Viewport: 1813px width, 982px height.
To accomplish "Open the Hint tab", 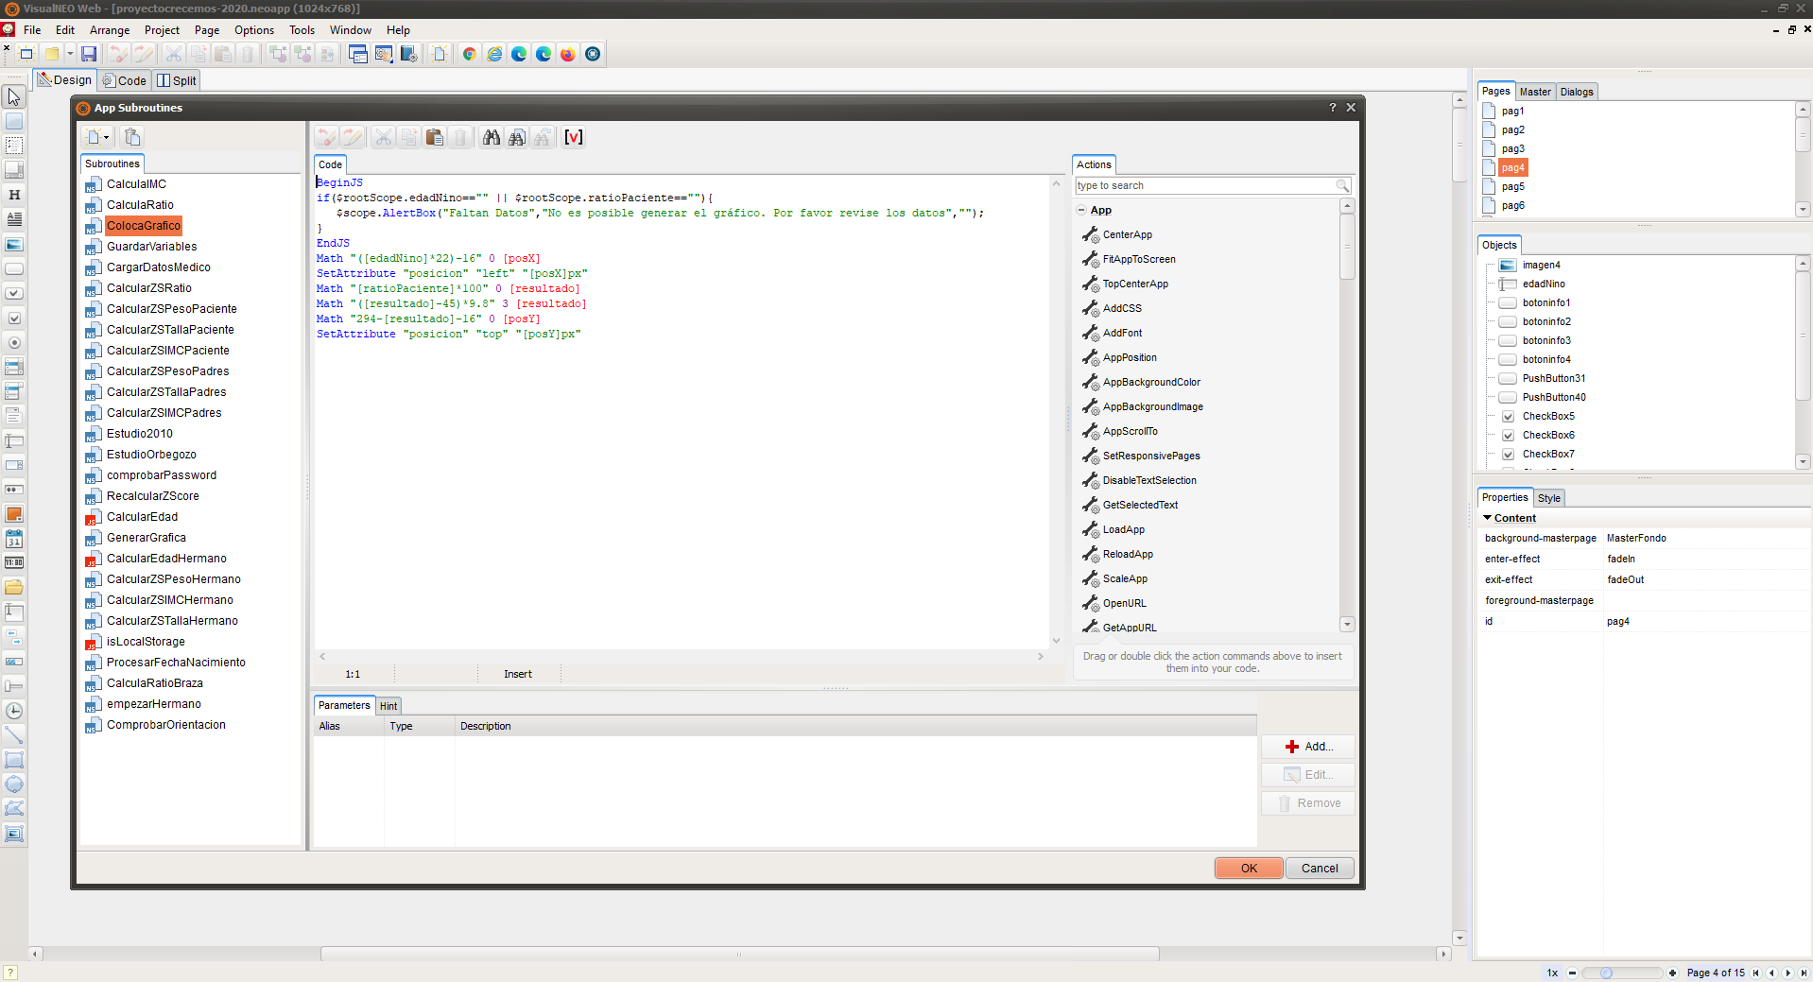I will tap(388, 706).
